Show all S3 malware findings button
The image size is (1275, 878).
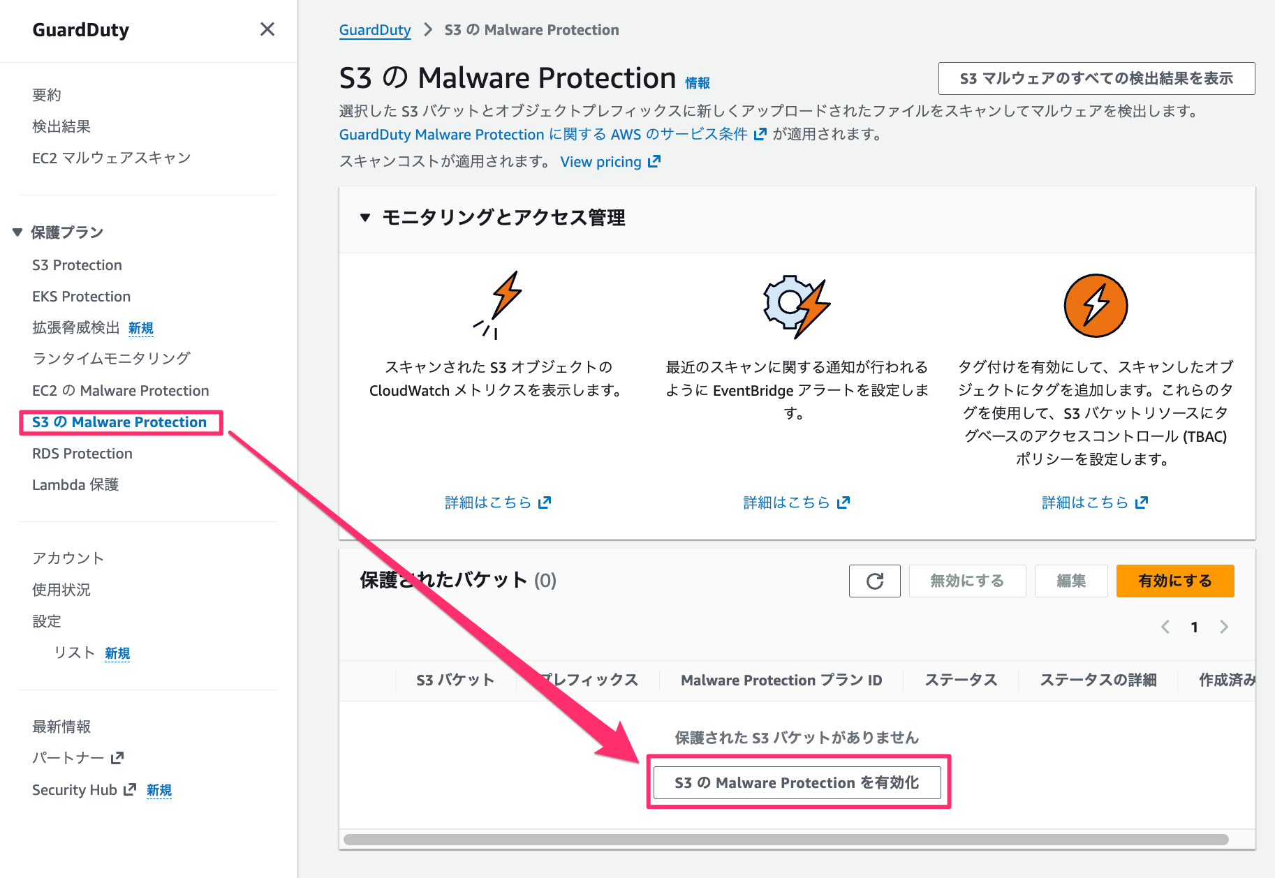1096,78
